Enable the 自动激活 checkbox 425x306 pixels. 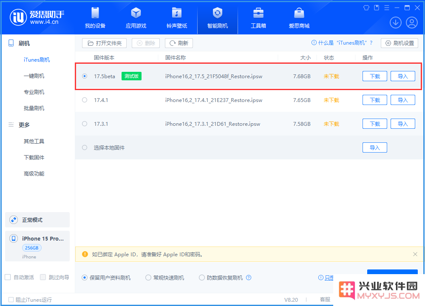[x=8, y=277]
